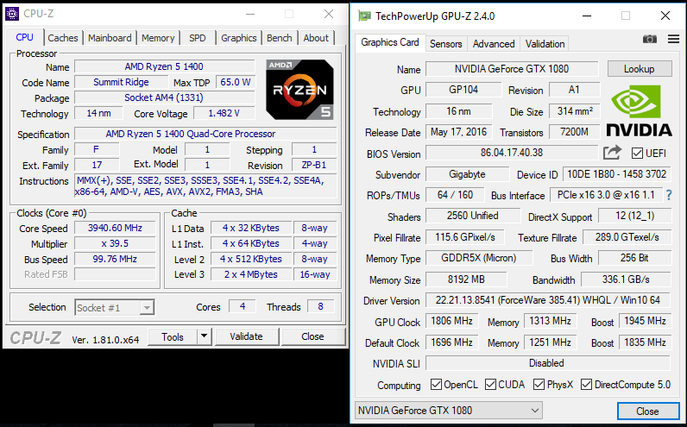Switch to the Graphics tab in CPU-Z
Screen dimensions: 687x427
(239, 38)
